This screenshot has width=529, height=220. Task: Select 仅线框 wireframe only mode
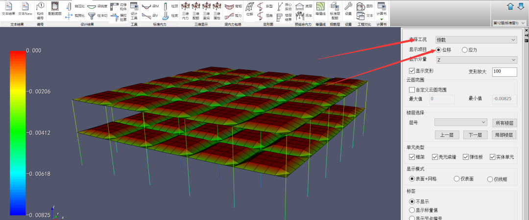click(x=490, y=179)
